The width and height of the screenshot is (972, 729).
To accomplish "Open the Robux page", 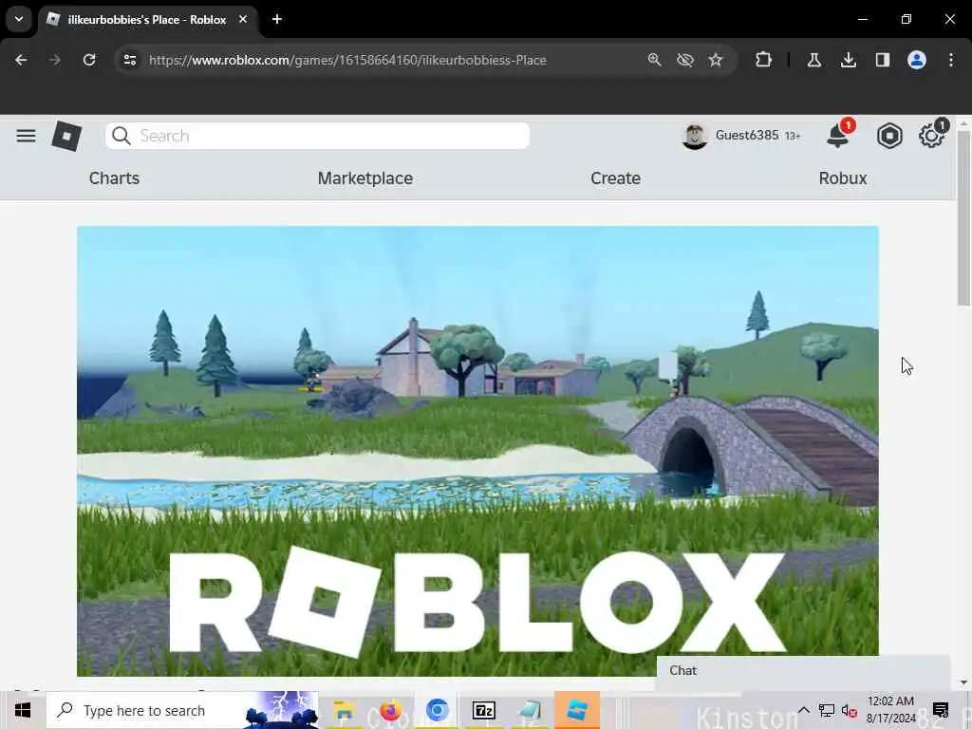I will [843, 178].
